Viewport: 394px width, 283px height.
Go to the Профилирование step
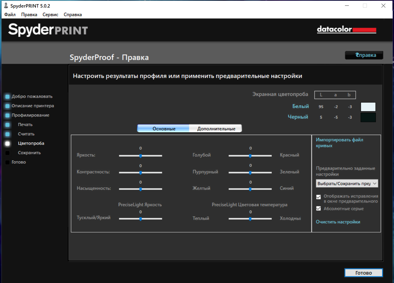(x=31, y=115)
